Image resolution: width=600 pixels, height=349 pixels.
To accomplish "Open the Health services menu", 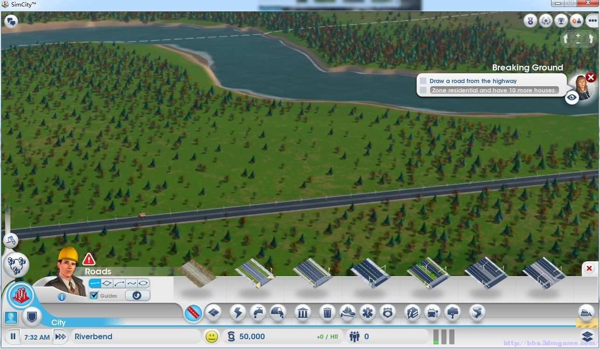I will [x=368, y=313].
